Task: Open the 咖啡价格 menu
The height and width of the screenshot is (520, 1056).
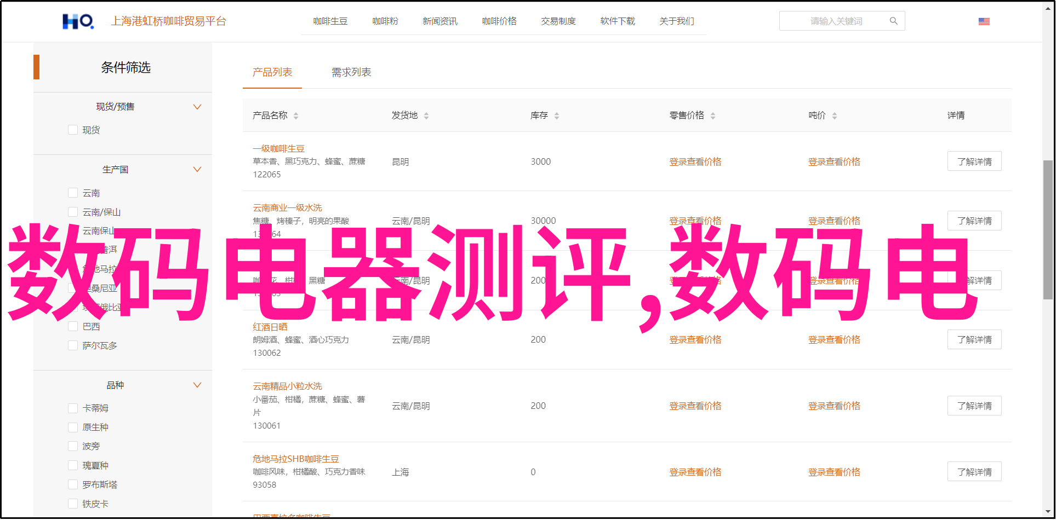Action: (x=499, y=21)
